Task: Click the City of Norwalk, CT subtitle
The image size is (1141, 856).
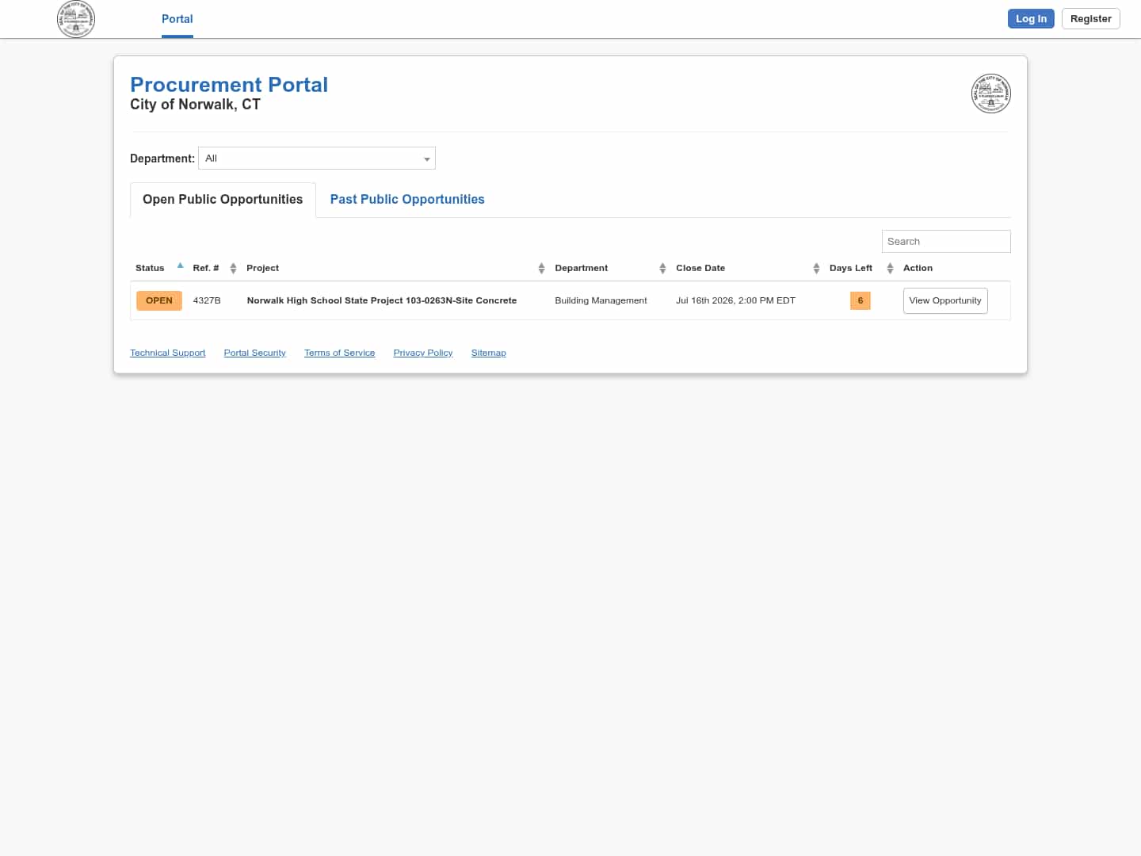Action: [x=195, y=105]
